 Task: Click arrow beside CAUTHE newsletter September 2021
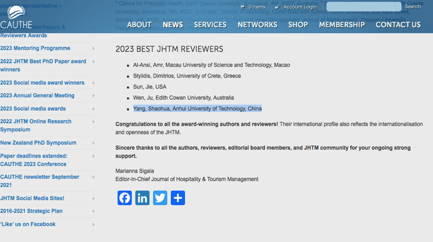[93, 177]
